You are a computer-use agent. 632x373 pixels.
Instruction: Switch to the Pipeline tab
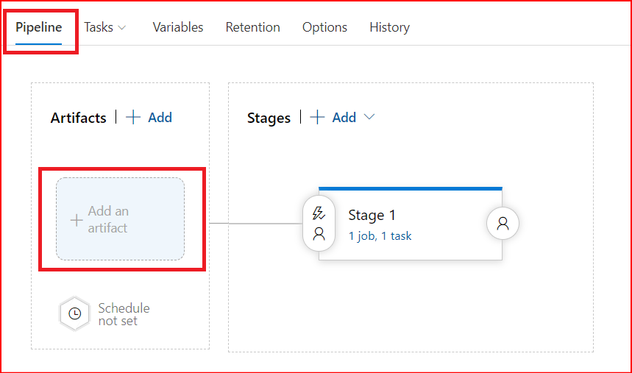point(38,27)
